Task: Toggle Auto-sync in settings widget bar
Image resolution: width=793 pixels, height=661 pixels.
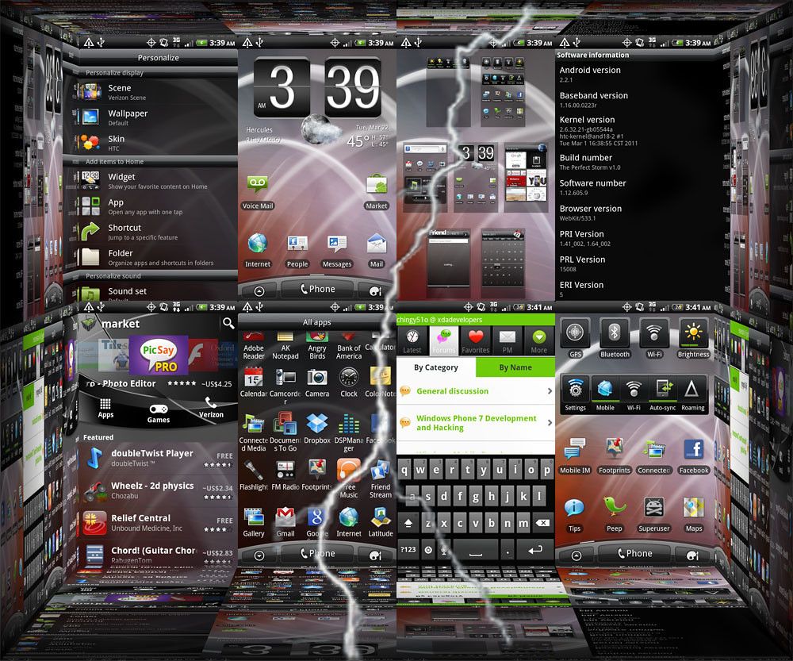Action: pyautogui.click(x=662, y=394)
